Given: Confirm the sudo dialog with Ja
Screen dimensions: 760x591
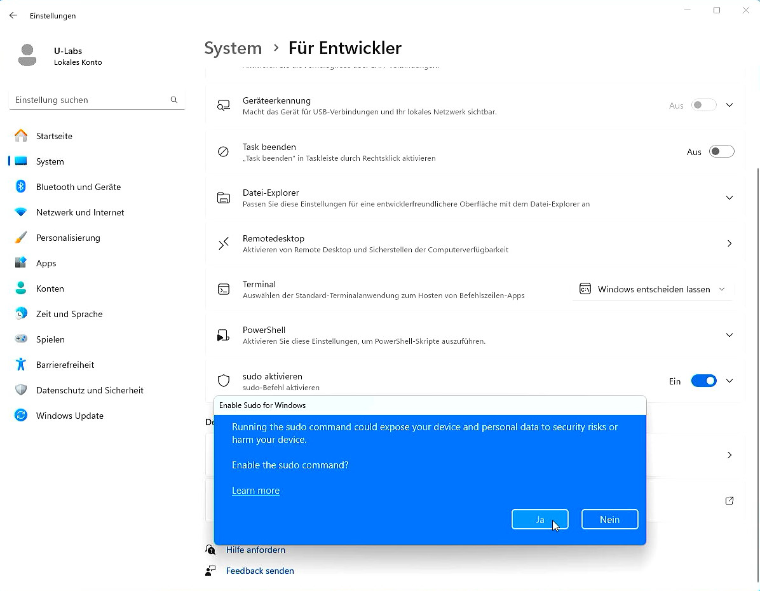Looking at the screenshot, I should click(540, 519).
